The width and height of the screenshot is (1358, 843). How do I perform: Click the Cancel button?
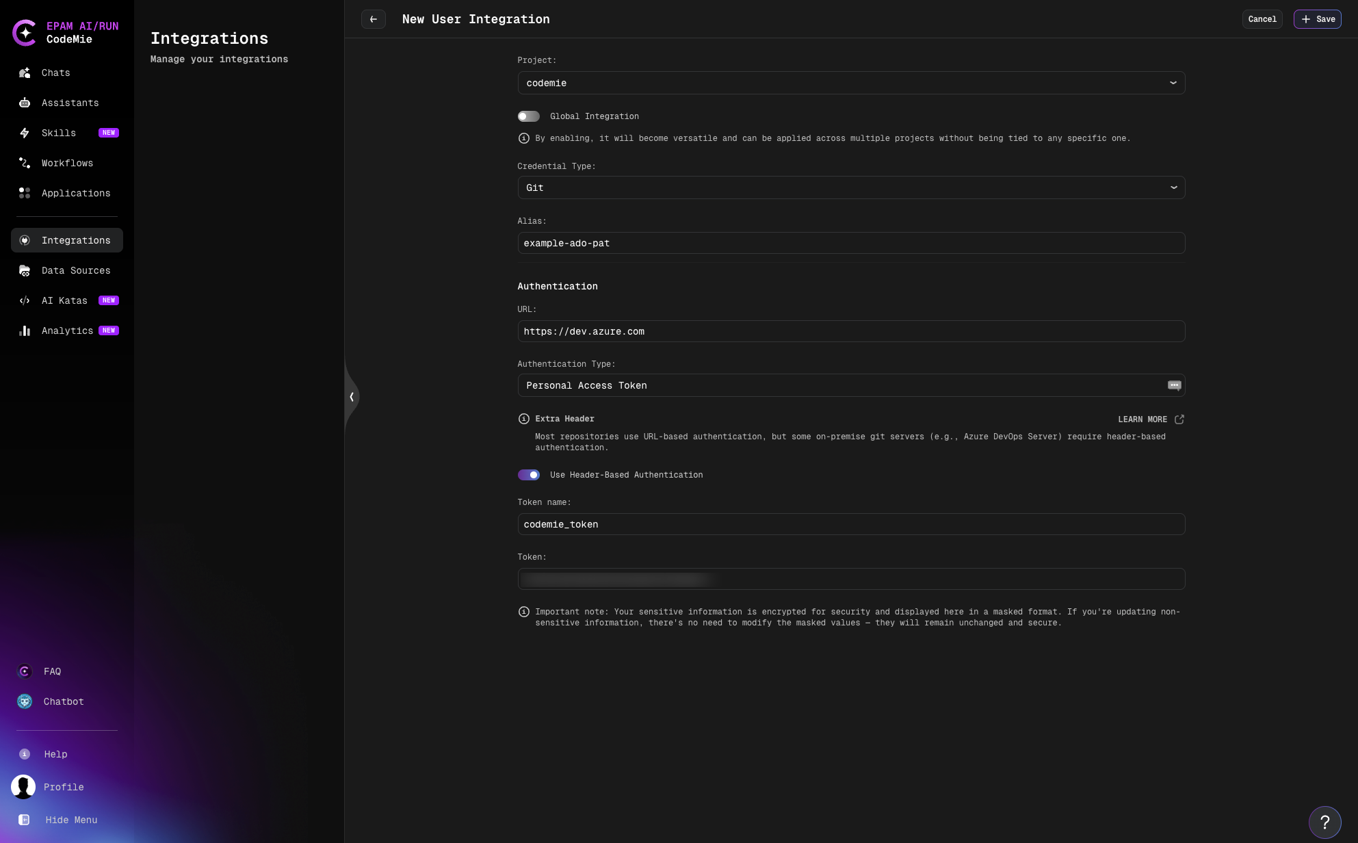tap(1262, 19)
